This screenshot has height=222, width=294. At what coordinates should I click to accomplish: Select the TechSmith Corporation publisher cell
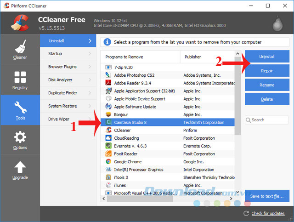click(x=204, y=122)
